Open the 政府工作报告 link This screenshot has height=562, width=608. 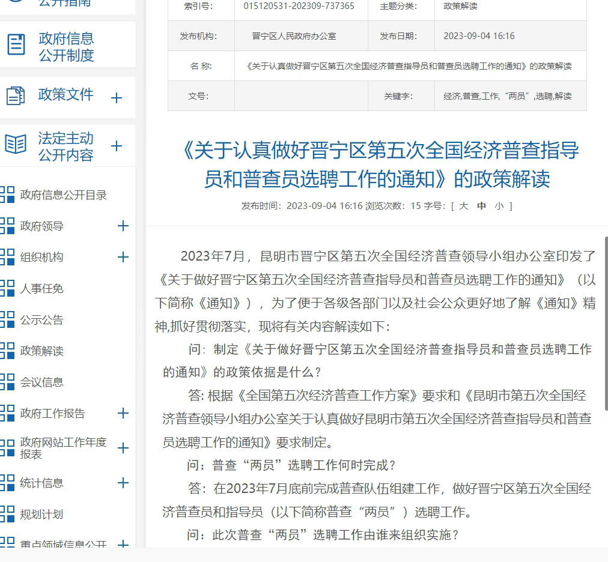pyautogui.click(x=52, y=413)
